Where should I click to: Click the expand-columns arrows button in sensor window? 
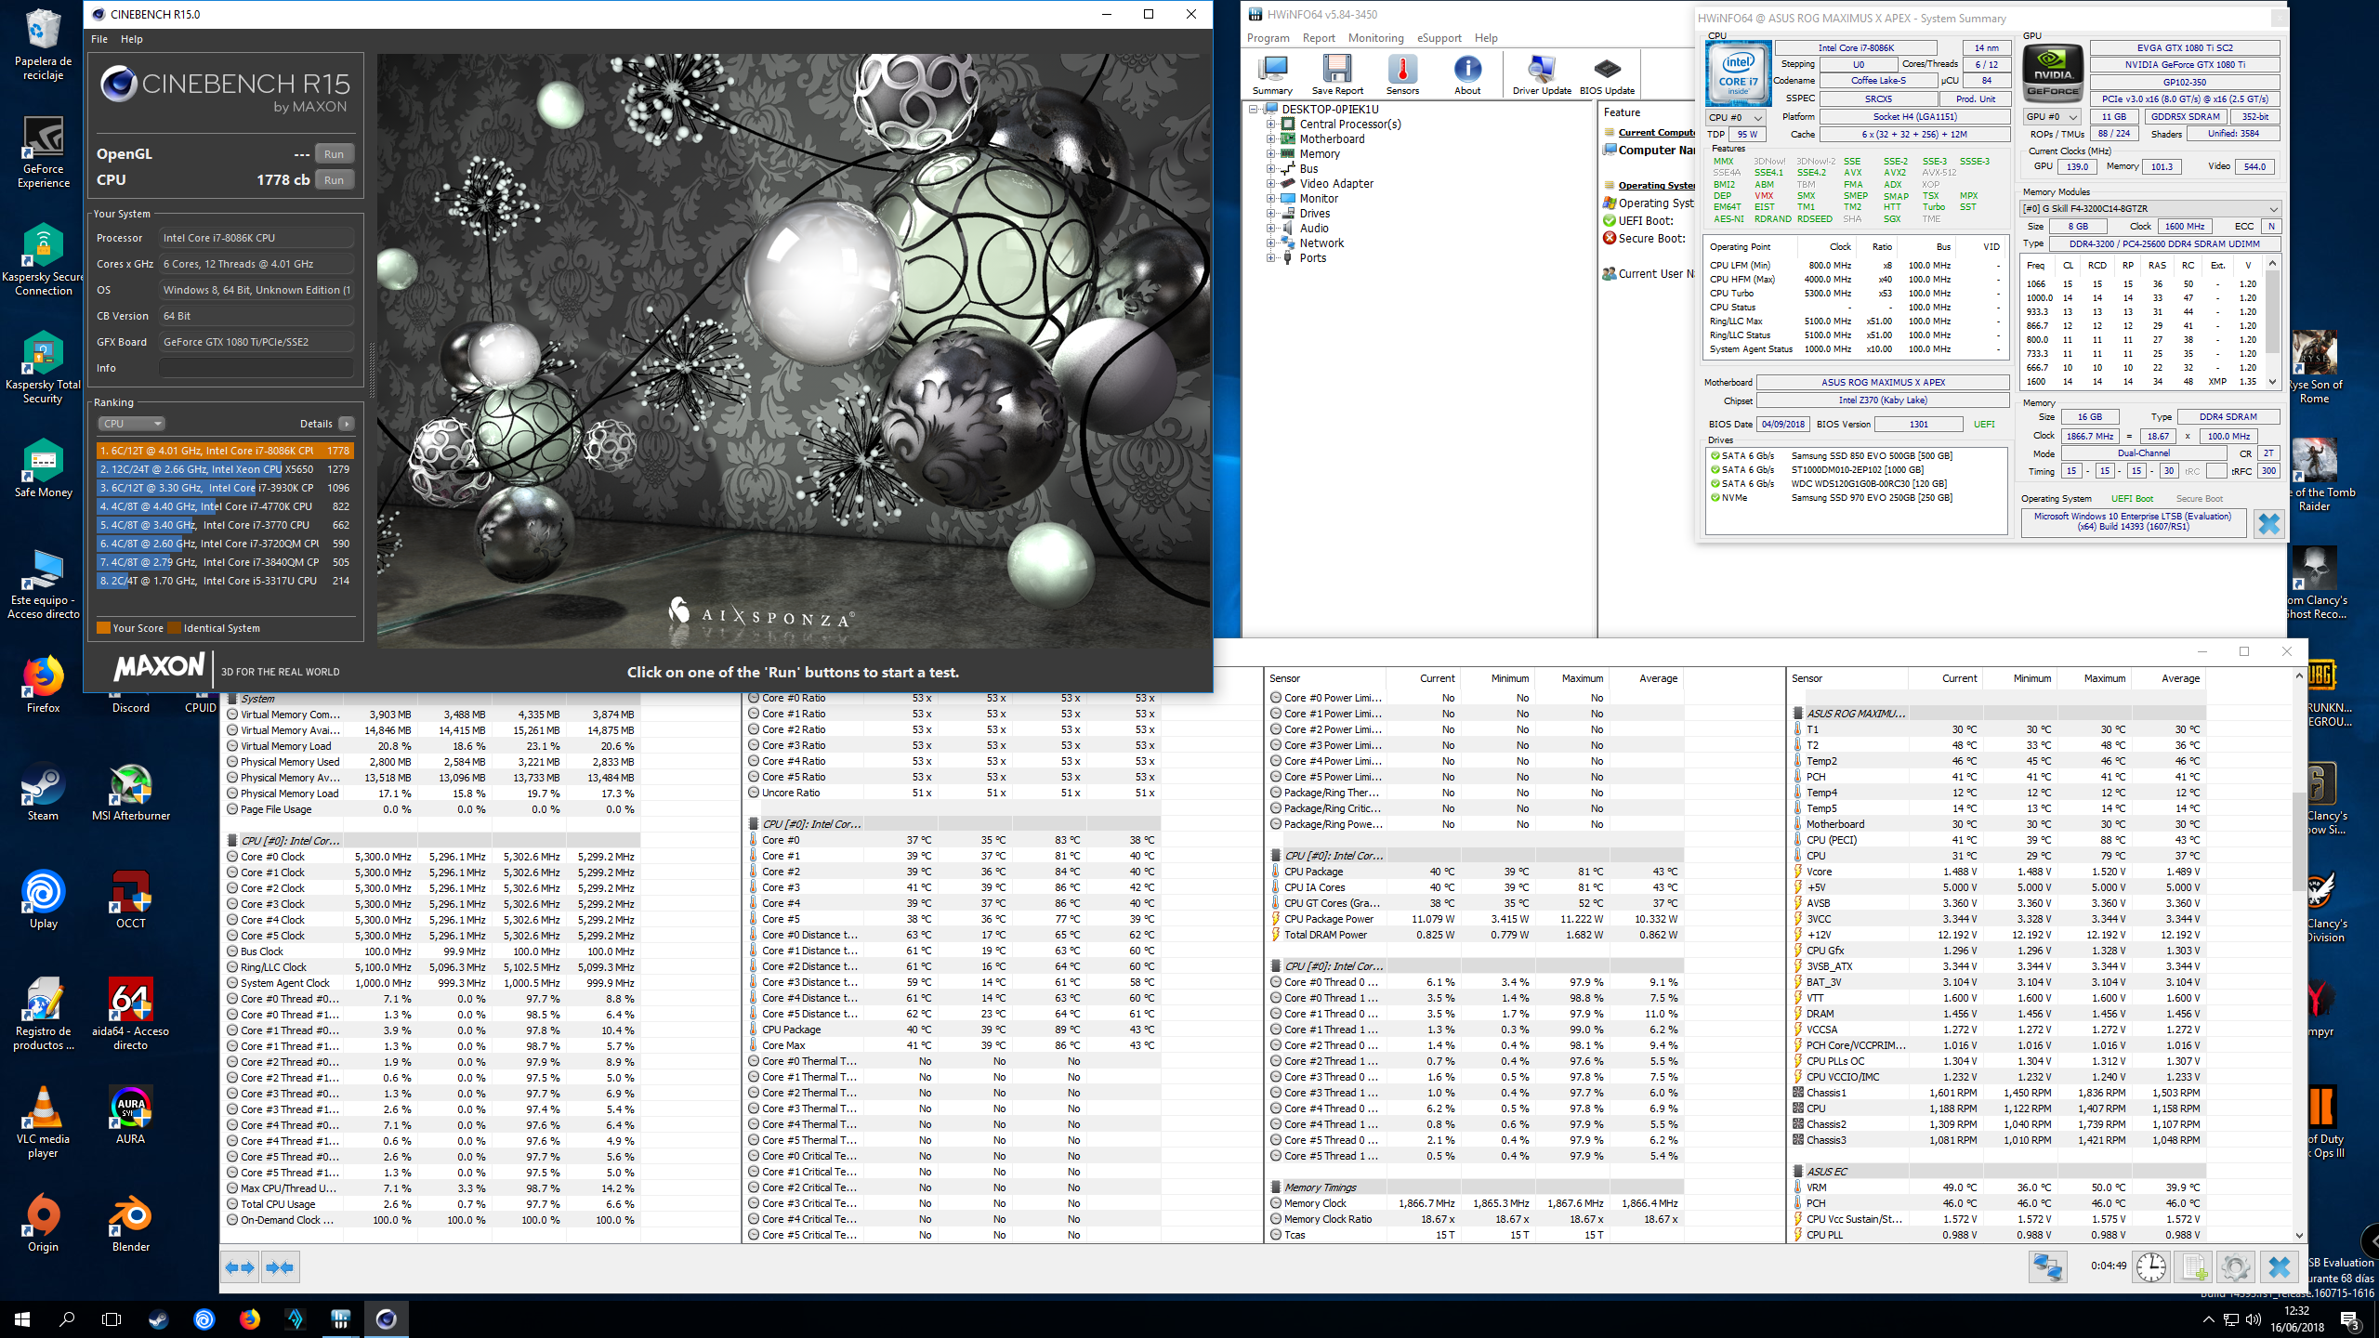[x=240, y=1267]
